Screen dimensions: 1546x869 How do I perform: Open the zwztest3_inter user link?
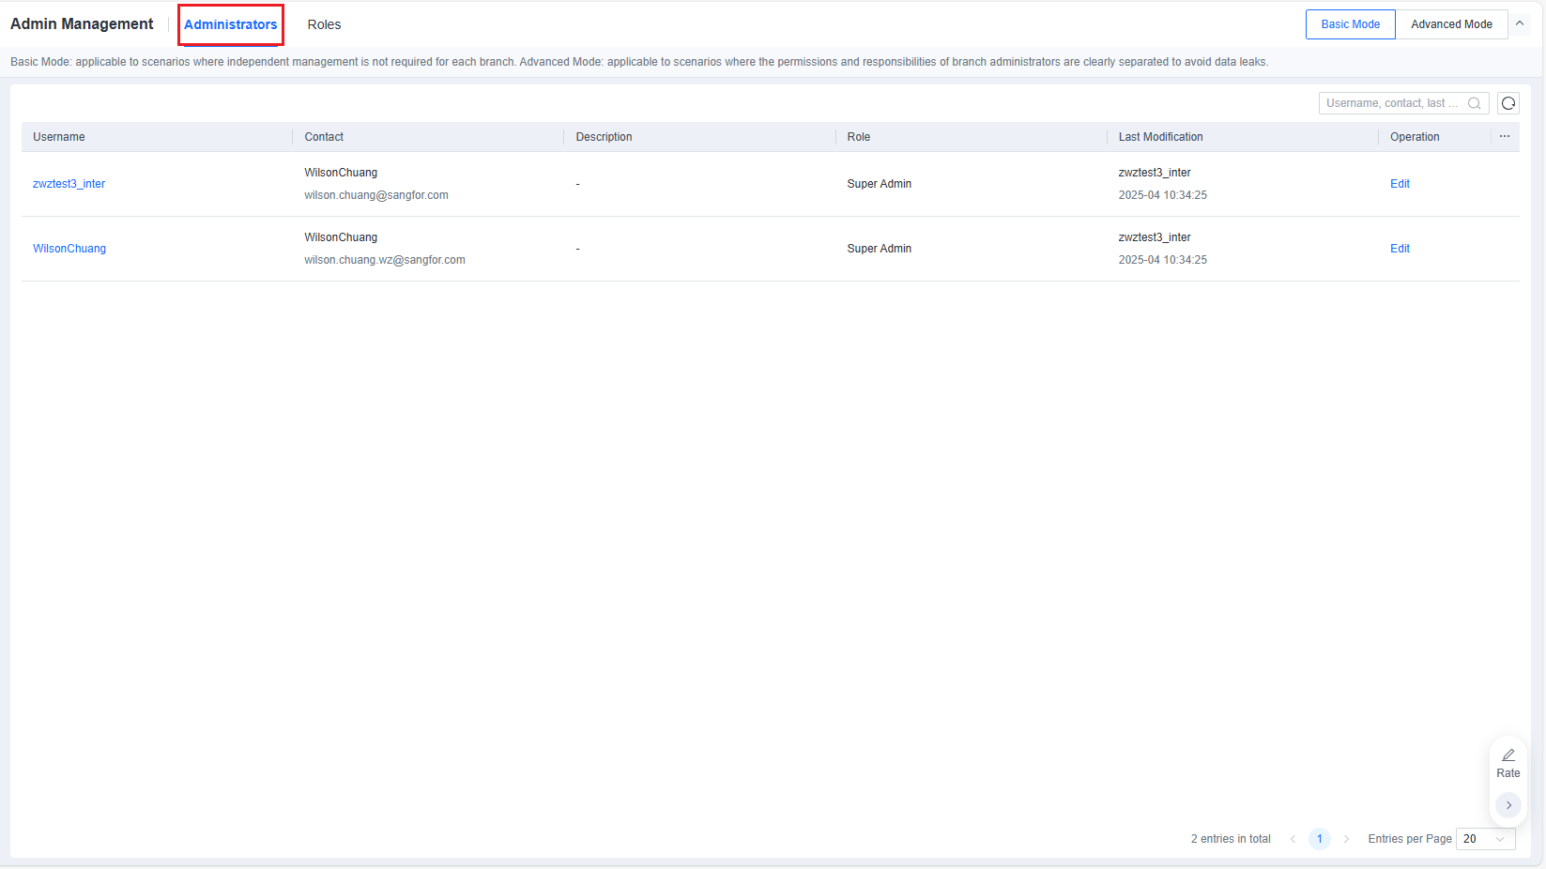tap(69, 184)
